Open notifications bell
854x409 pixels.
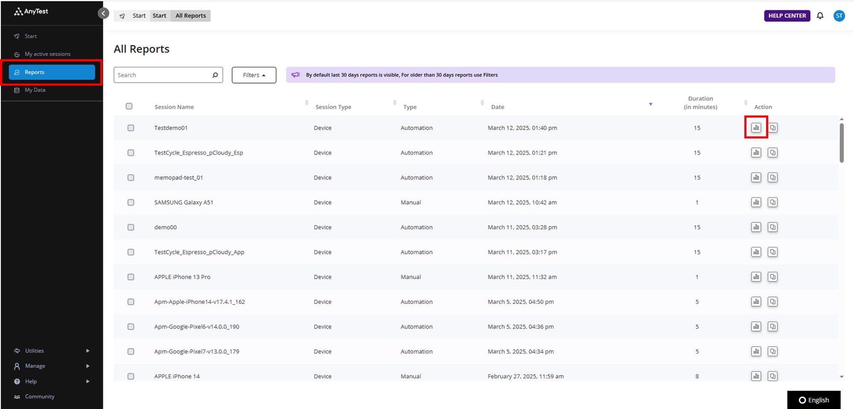pyautogui.click(x=820, y=16)
